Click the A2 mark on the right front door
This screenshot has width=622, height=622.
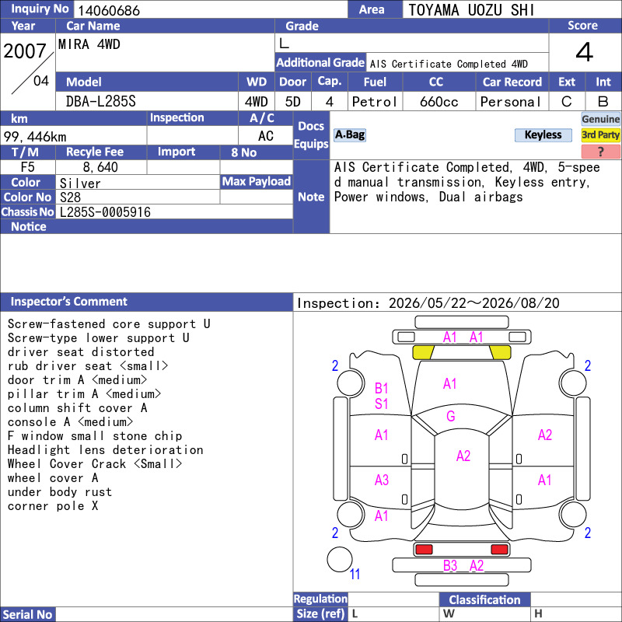tap(545, 435)
